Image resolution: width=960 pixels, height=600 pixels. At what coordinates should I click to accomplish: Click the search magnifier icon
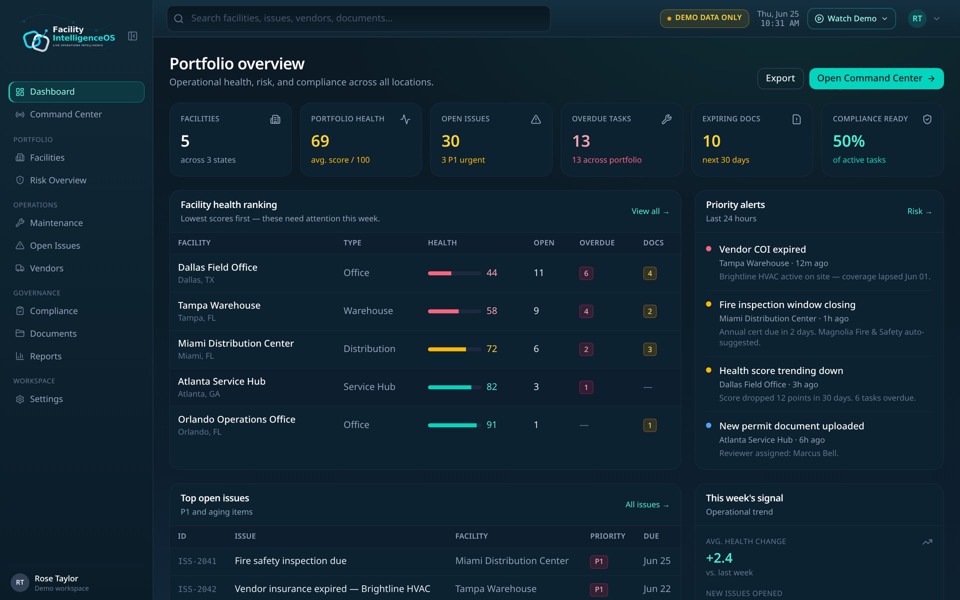tap(178, 18)
